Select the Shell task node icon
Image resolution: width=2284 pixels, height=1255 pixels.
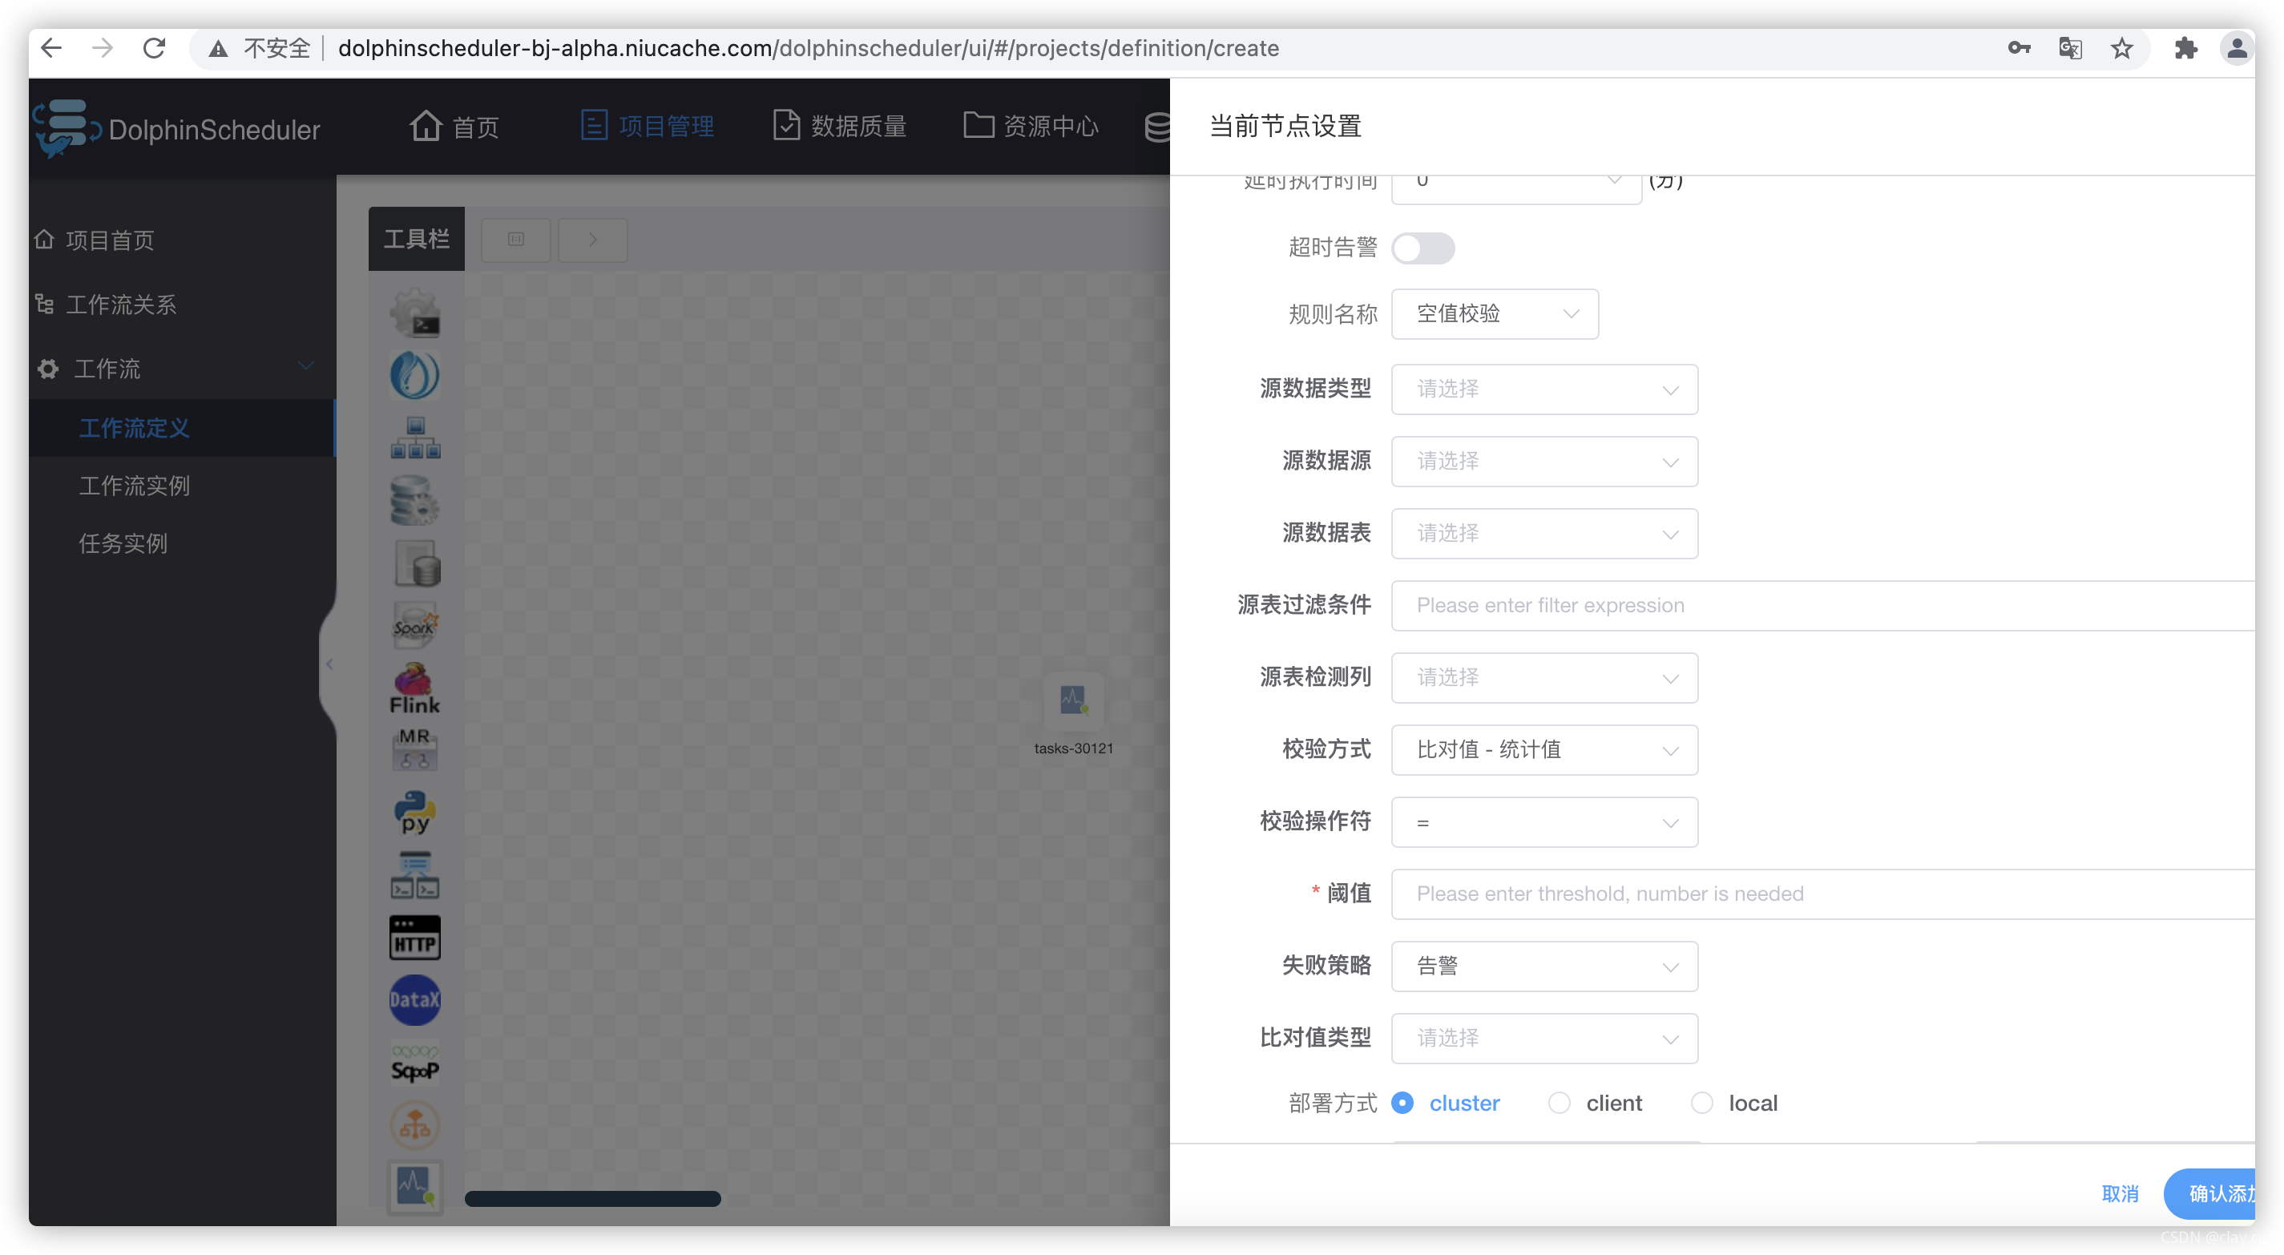(414, 314)
